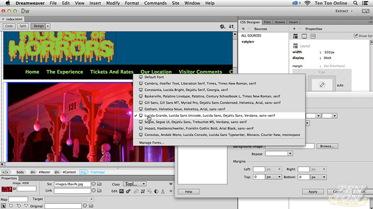Browse folder icon beside Original field
Viewport: 373px width, 209px height.
tap(91, 205)
